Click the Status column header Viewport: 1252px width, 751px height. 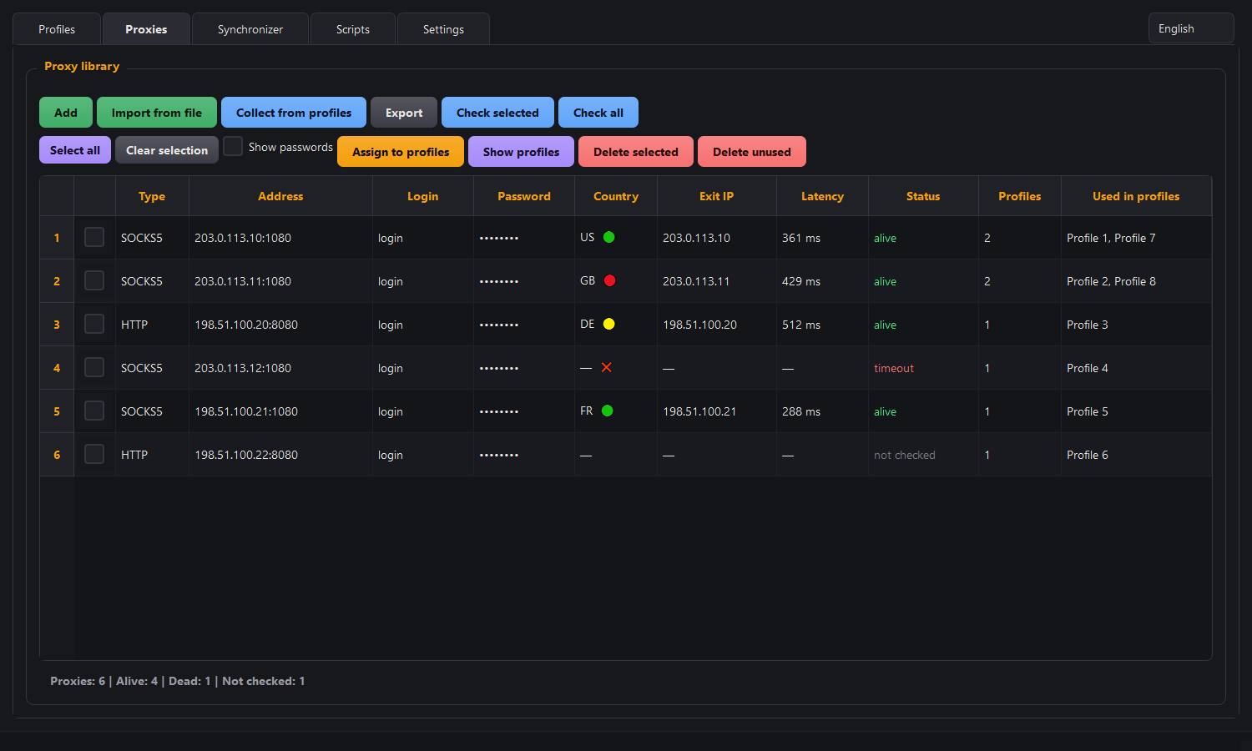(x=923, y=196)
